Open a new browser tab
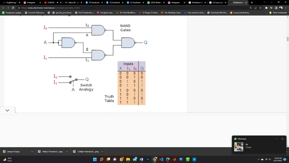 pos(252,3)
